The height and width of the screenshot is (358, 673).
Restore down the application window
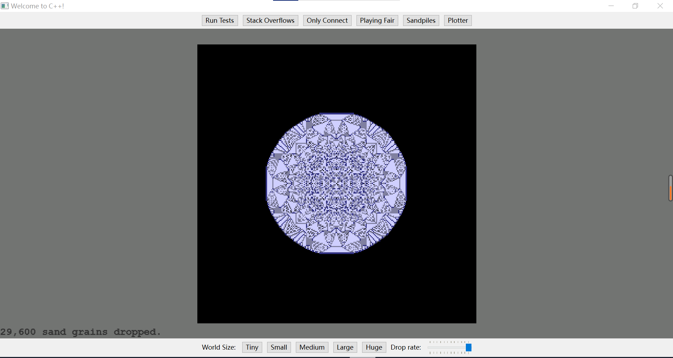tap(635, 6)
